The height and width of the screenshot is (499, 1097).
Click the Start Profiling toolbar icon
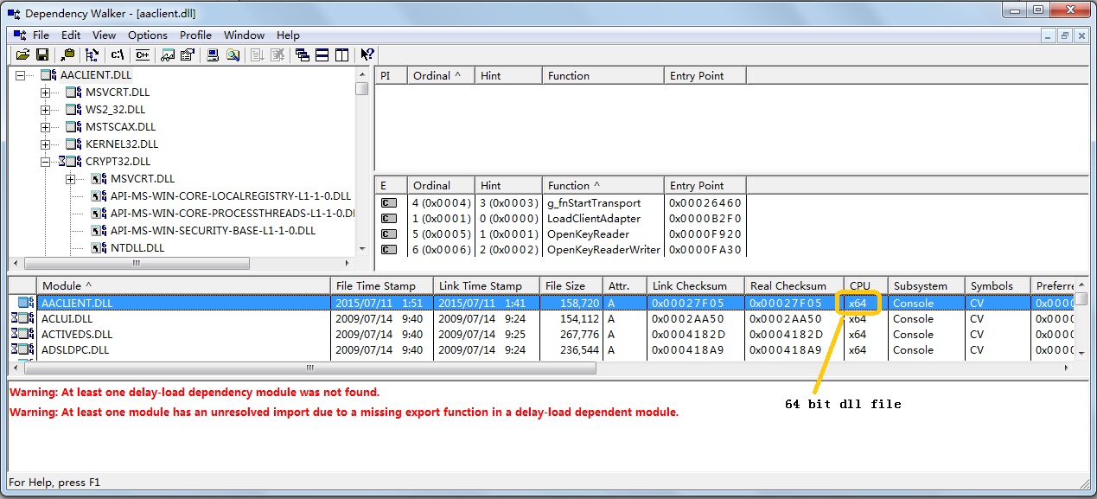[258, 54]
